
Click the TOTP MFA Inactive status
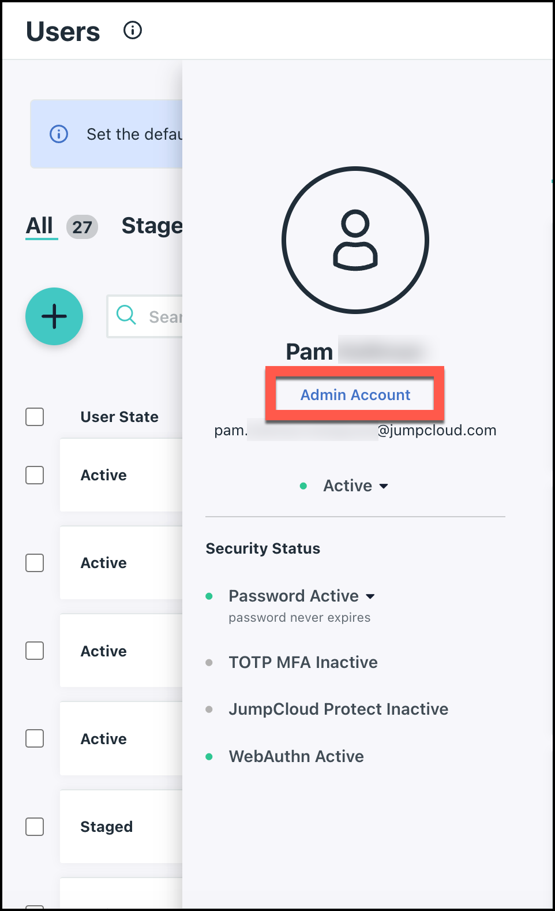303,662
